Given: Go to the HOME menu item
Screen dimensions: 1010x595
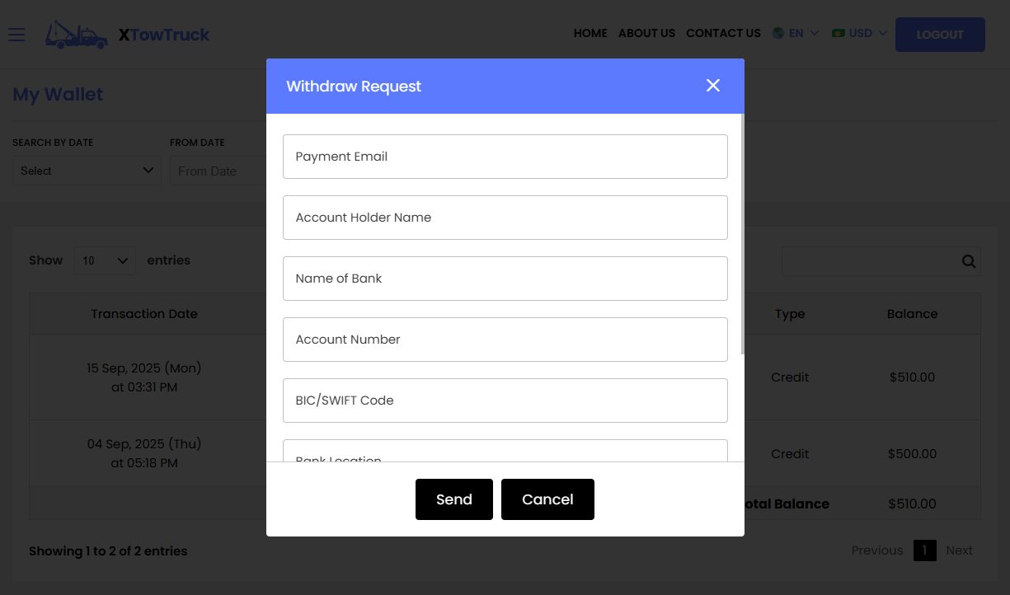Looking at the screenshot, I should pyautogui.click(x=590, y=34).
